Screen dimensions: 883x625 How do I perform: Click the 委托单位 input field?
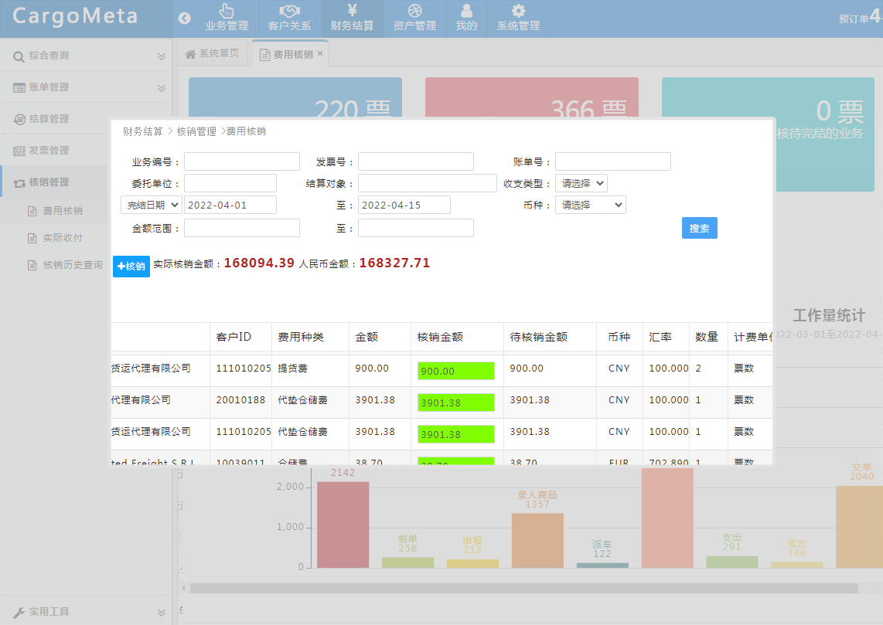point(230,183)
